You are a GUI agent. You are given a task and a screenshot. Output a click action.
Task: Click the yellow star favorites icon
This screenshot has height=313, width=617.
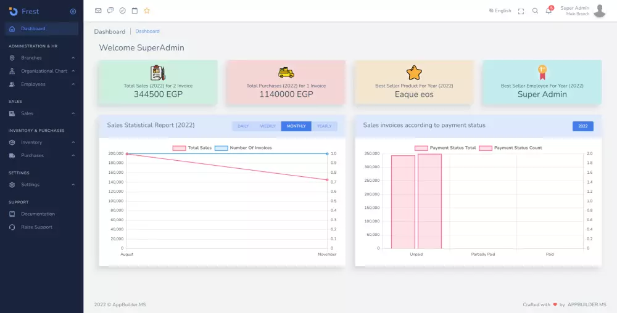pos(147,10)
